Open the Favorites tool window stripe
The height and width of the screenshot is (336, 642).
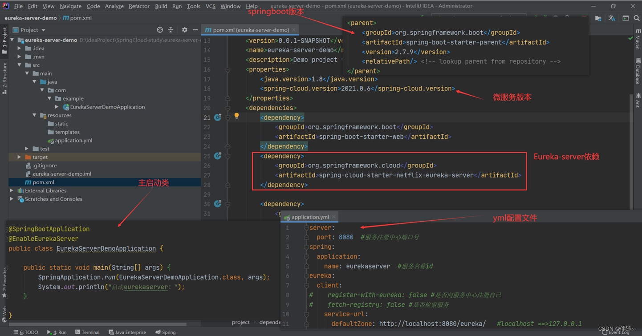4,282
